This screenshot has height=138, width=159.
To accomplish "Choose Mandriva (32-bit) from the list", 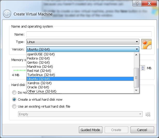I will click(80, 67).
